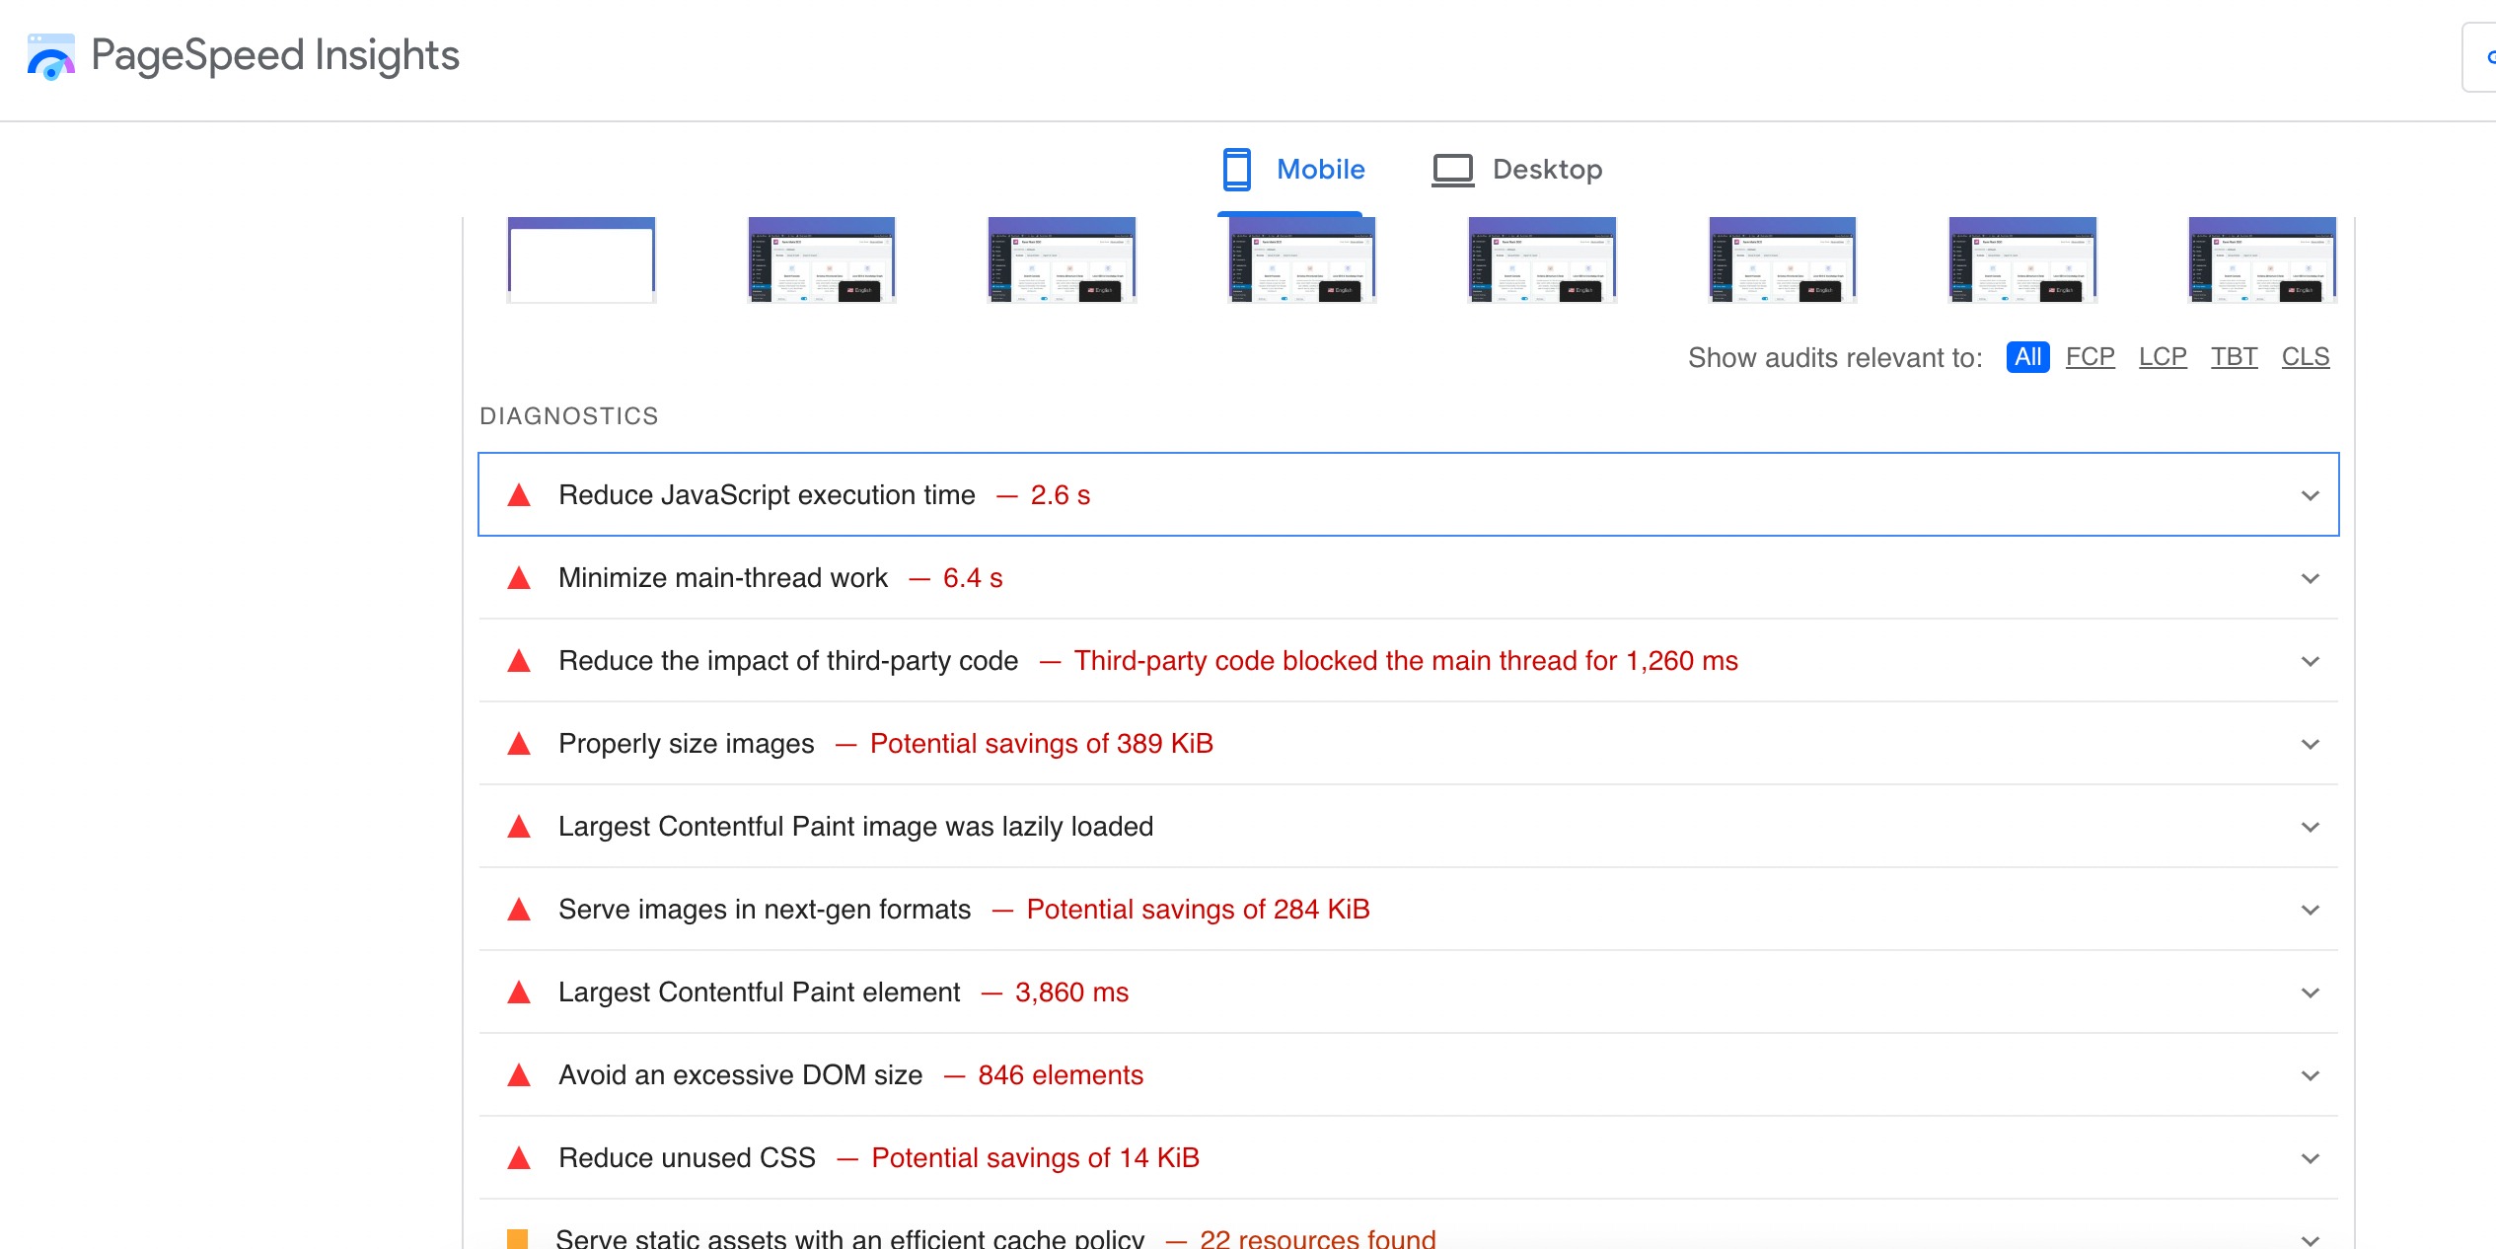Expand the Minimize main-thread work audit

coord(2312,579)
